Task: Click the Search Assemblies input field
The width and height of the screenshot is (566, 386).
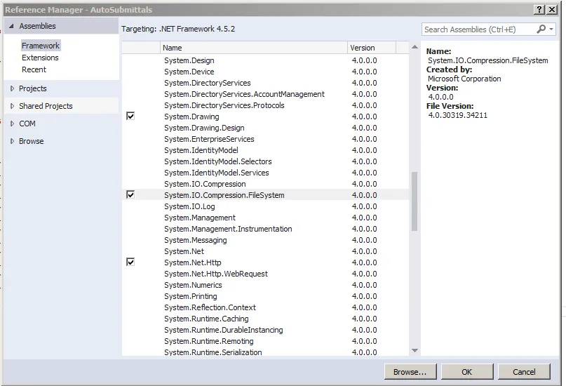Action: pos(479,29)
